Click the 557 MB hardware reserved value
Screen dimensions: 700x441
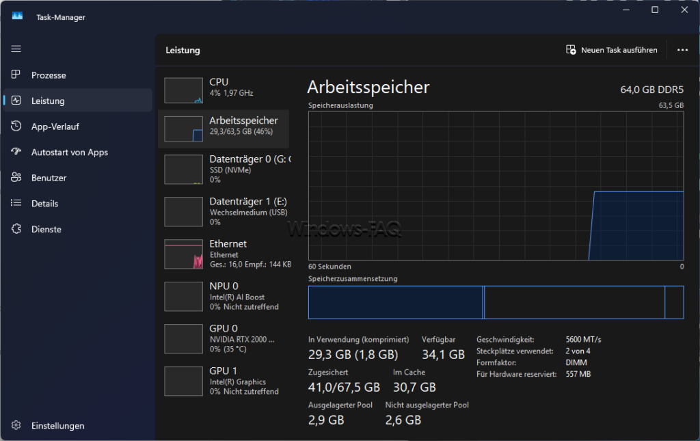578,374
